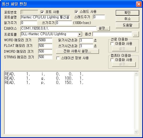Open help with the 도움말 button
This screenshot has height=138, width=143.
tap(128, 25)
